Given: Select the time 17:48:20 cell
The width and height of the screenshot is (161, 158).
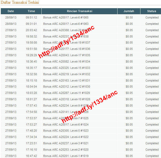Looking at the screenshot, I should [x=31, y=131].
